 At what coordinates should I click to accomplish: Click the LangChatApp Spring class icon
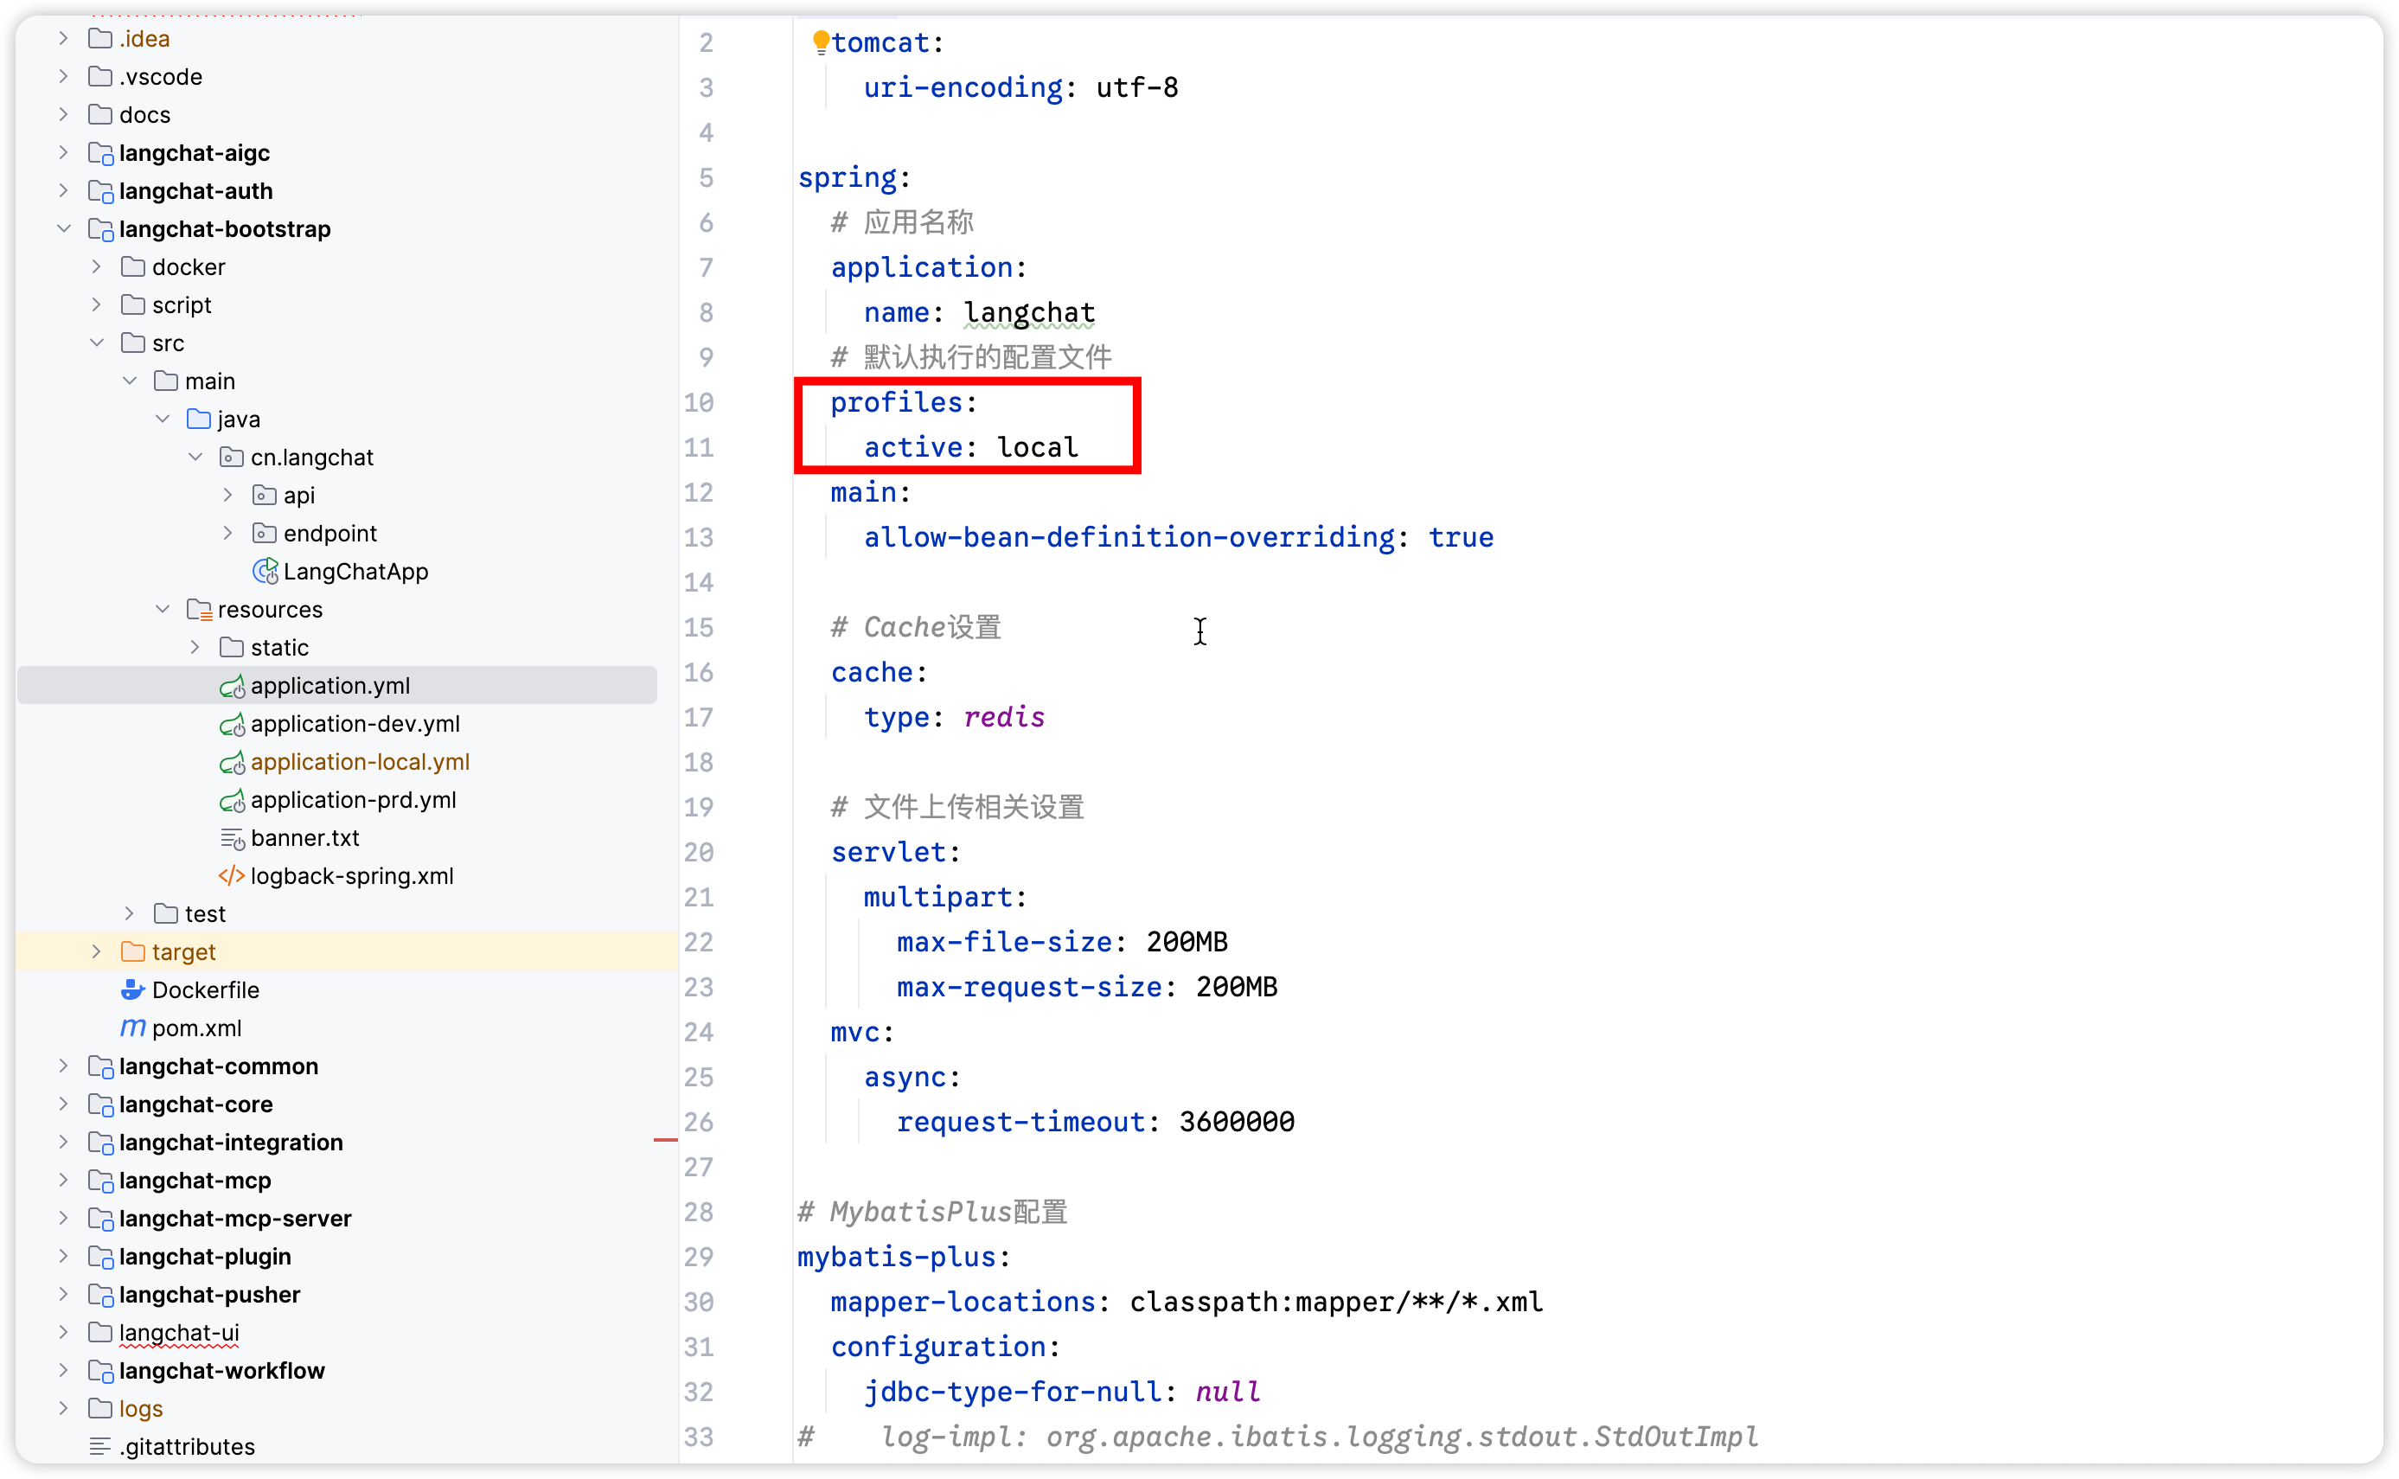[264, 571]
